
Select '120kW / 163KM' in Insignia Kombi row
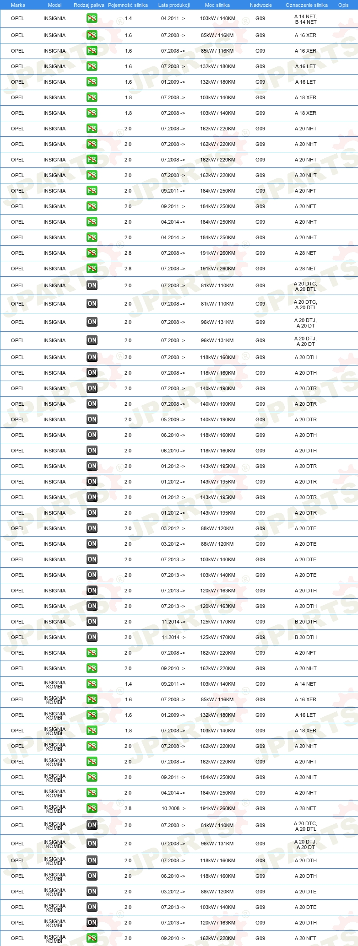(x=218, y=923)
